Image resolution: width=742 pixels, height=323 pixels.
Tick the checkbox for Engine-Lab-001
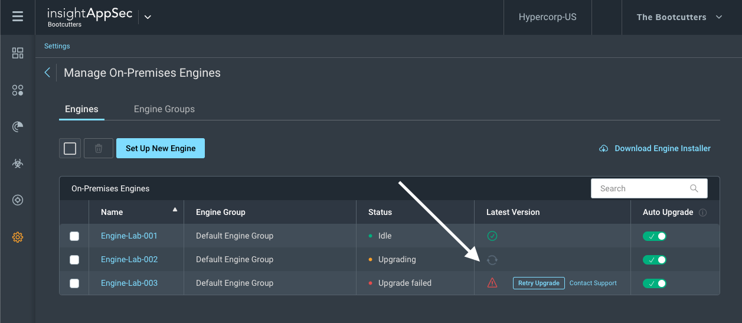coord(74,236)
